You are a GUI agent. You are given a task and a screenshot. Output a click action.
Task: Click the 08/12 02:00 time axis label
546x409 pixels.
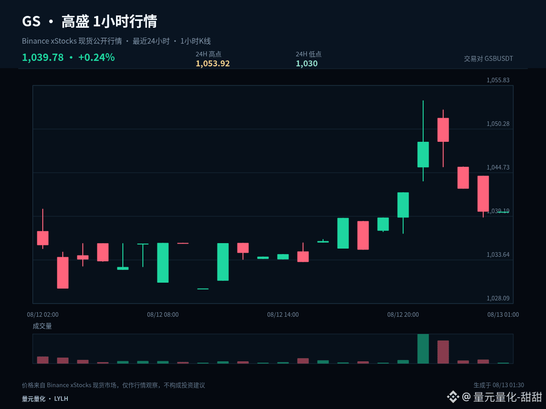[43, 314]
